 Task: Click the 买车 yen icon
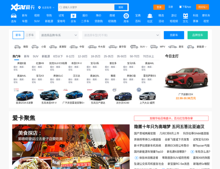(x=73, y=16)
